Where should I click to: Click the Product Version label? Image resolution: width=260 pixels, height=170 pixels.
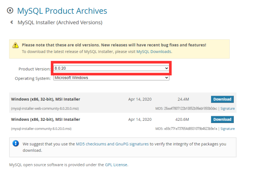click(34, 69)
